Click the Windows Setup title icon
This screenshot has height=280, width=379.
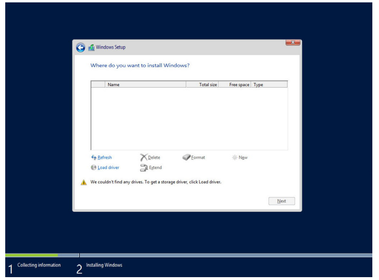91,48
